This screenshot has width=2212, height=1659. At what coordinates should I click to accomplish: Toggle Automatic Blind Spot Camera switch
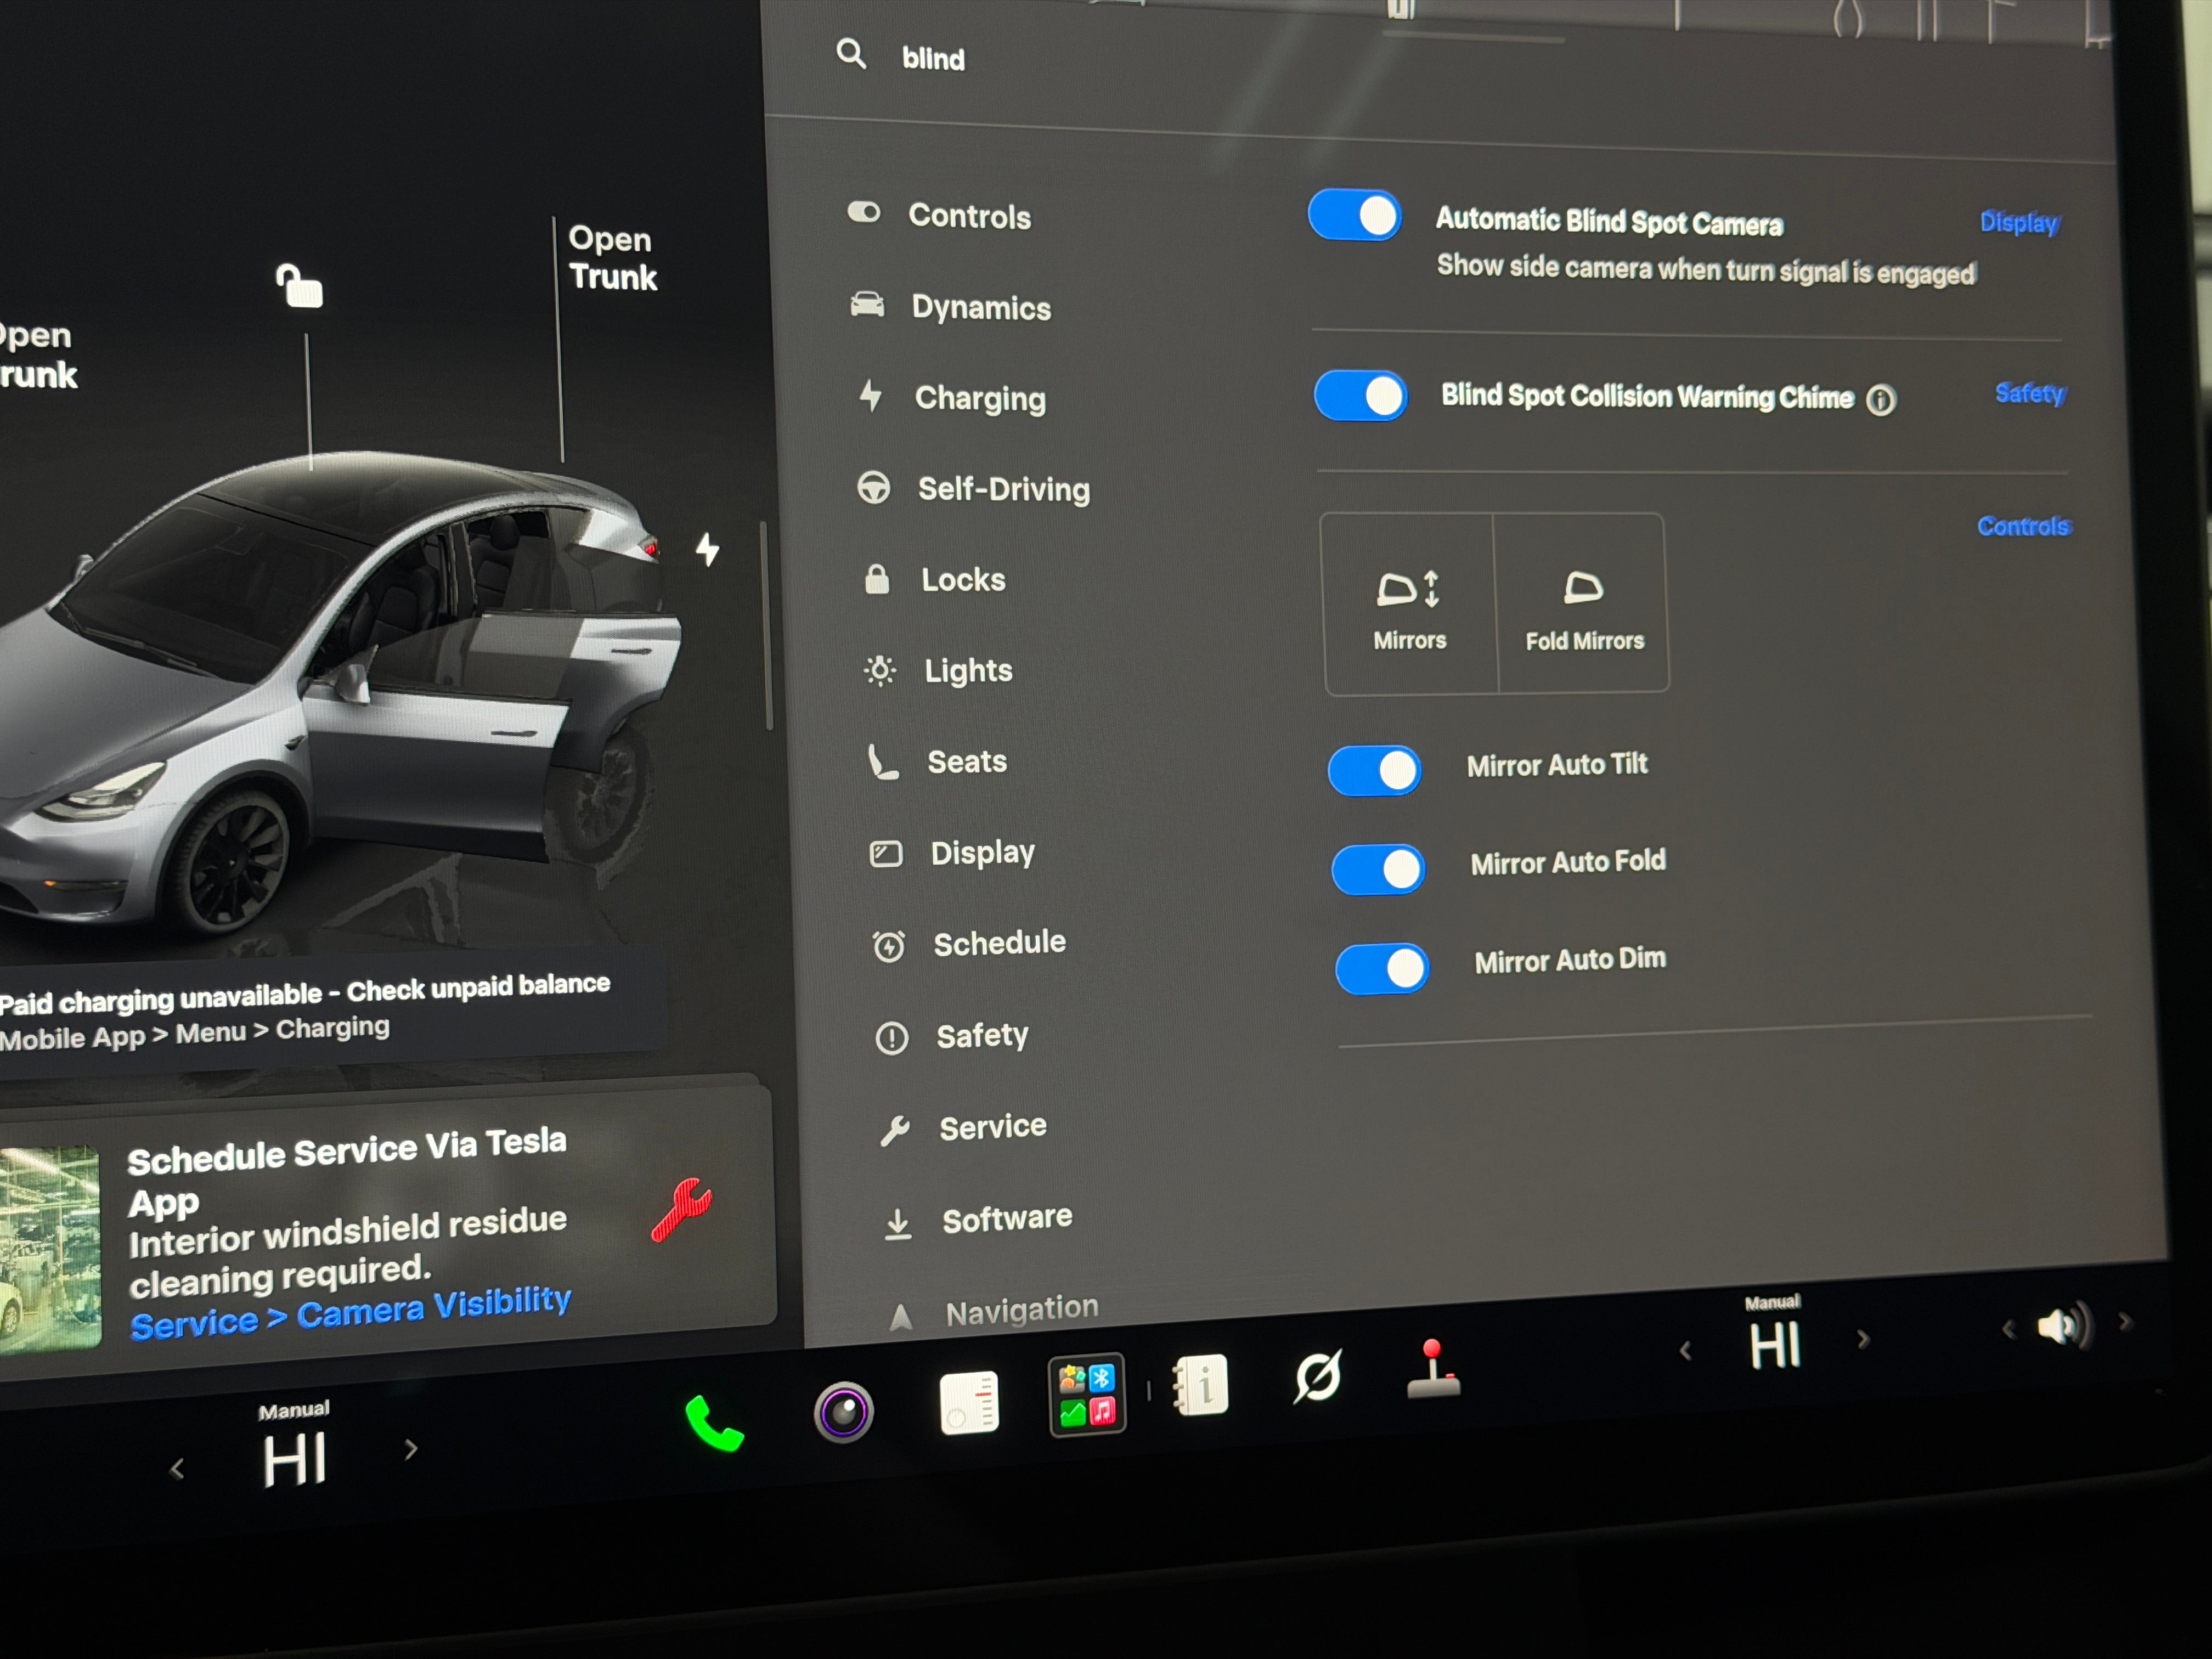tap(1354, 215)
